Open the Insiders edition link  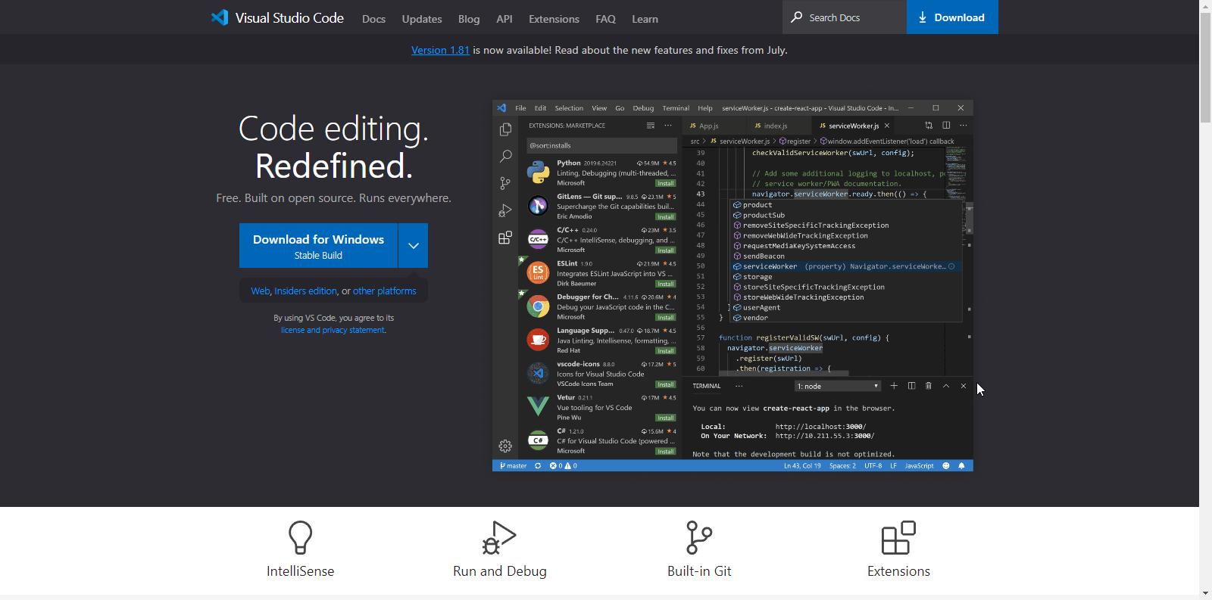pos(305,291)
